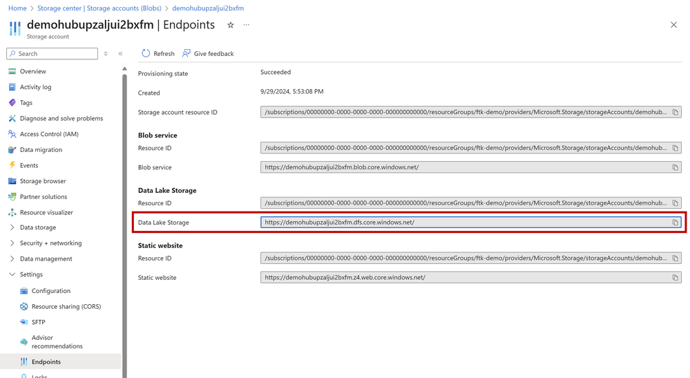The width and height of the screenshot is (690, 378).
Task: Click the sidebar Search box
Action: 52,54
